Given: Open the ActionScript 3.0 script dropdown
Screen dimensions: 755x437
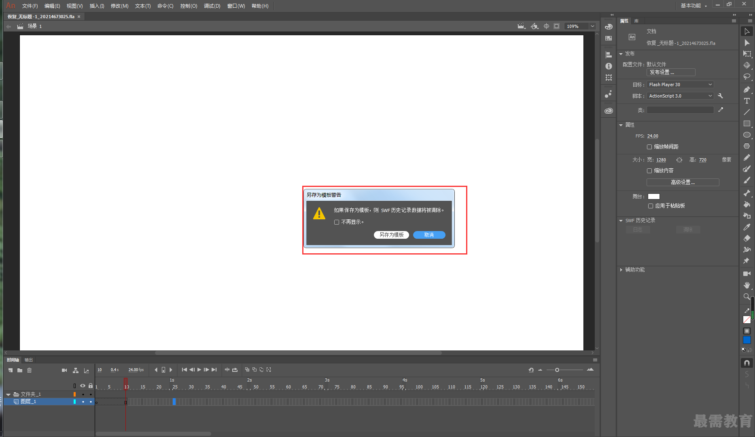Looking at the screenshot, I should 680,96.
